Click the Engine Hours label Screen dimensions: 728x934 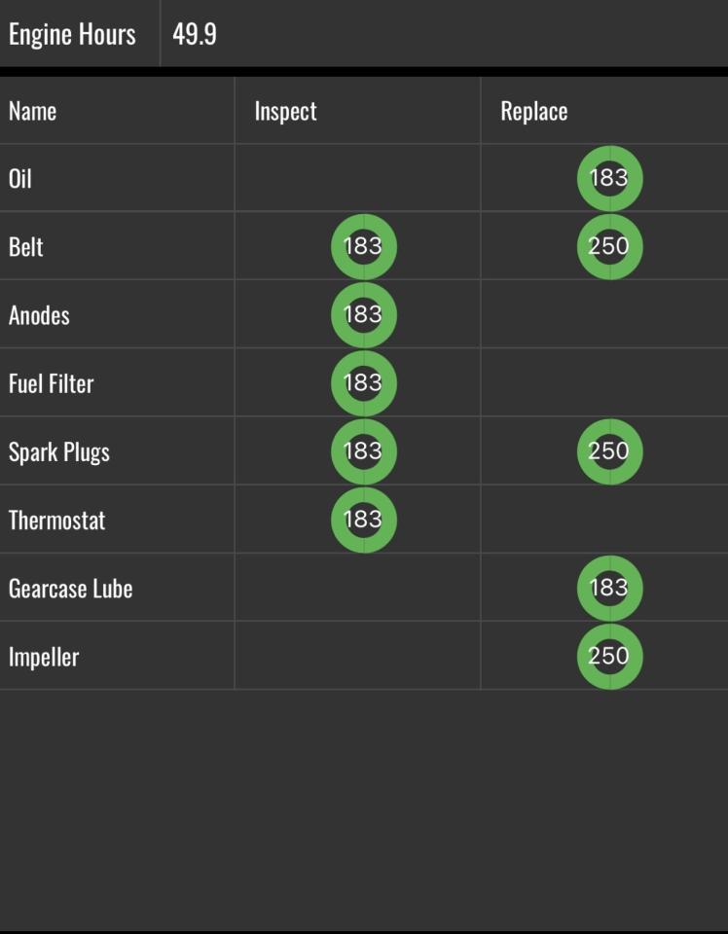point(72,34)
